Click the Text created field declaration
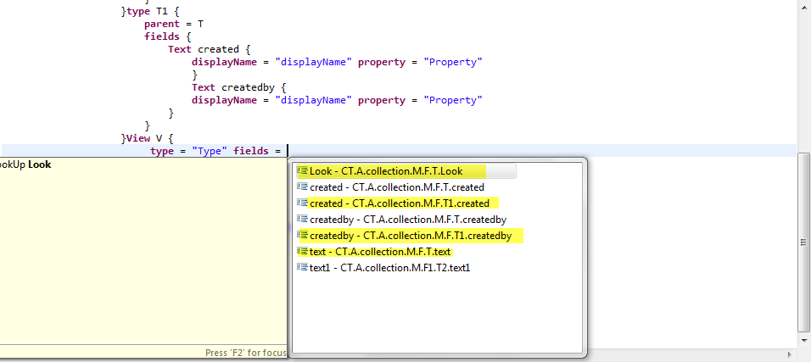 (210, 50)
